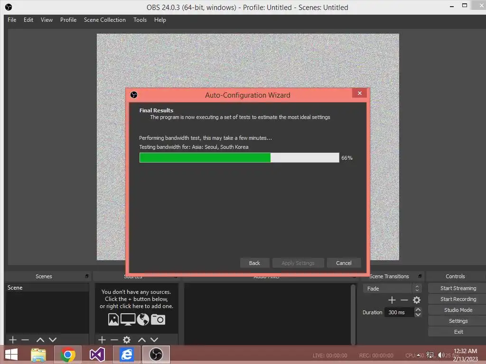Open the Edit menu

coord(28,20)
